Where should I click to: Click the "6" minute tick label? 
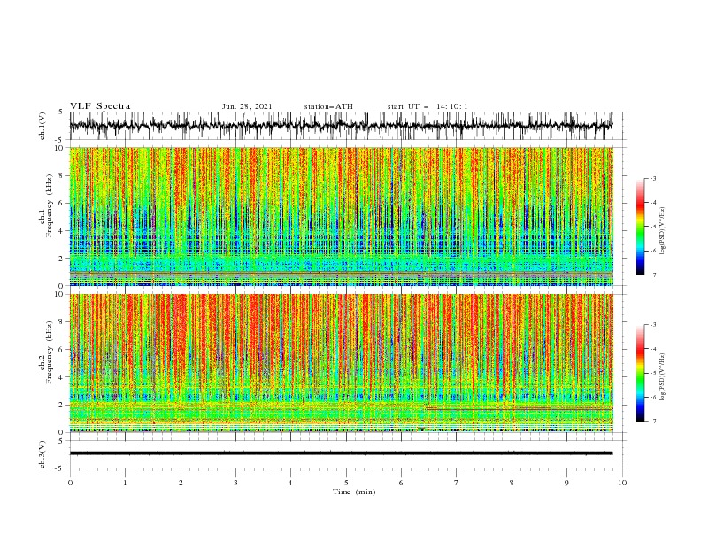tap(402, 483)
